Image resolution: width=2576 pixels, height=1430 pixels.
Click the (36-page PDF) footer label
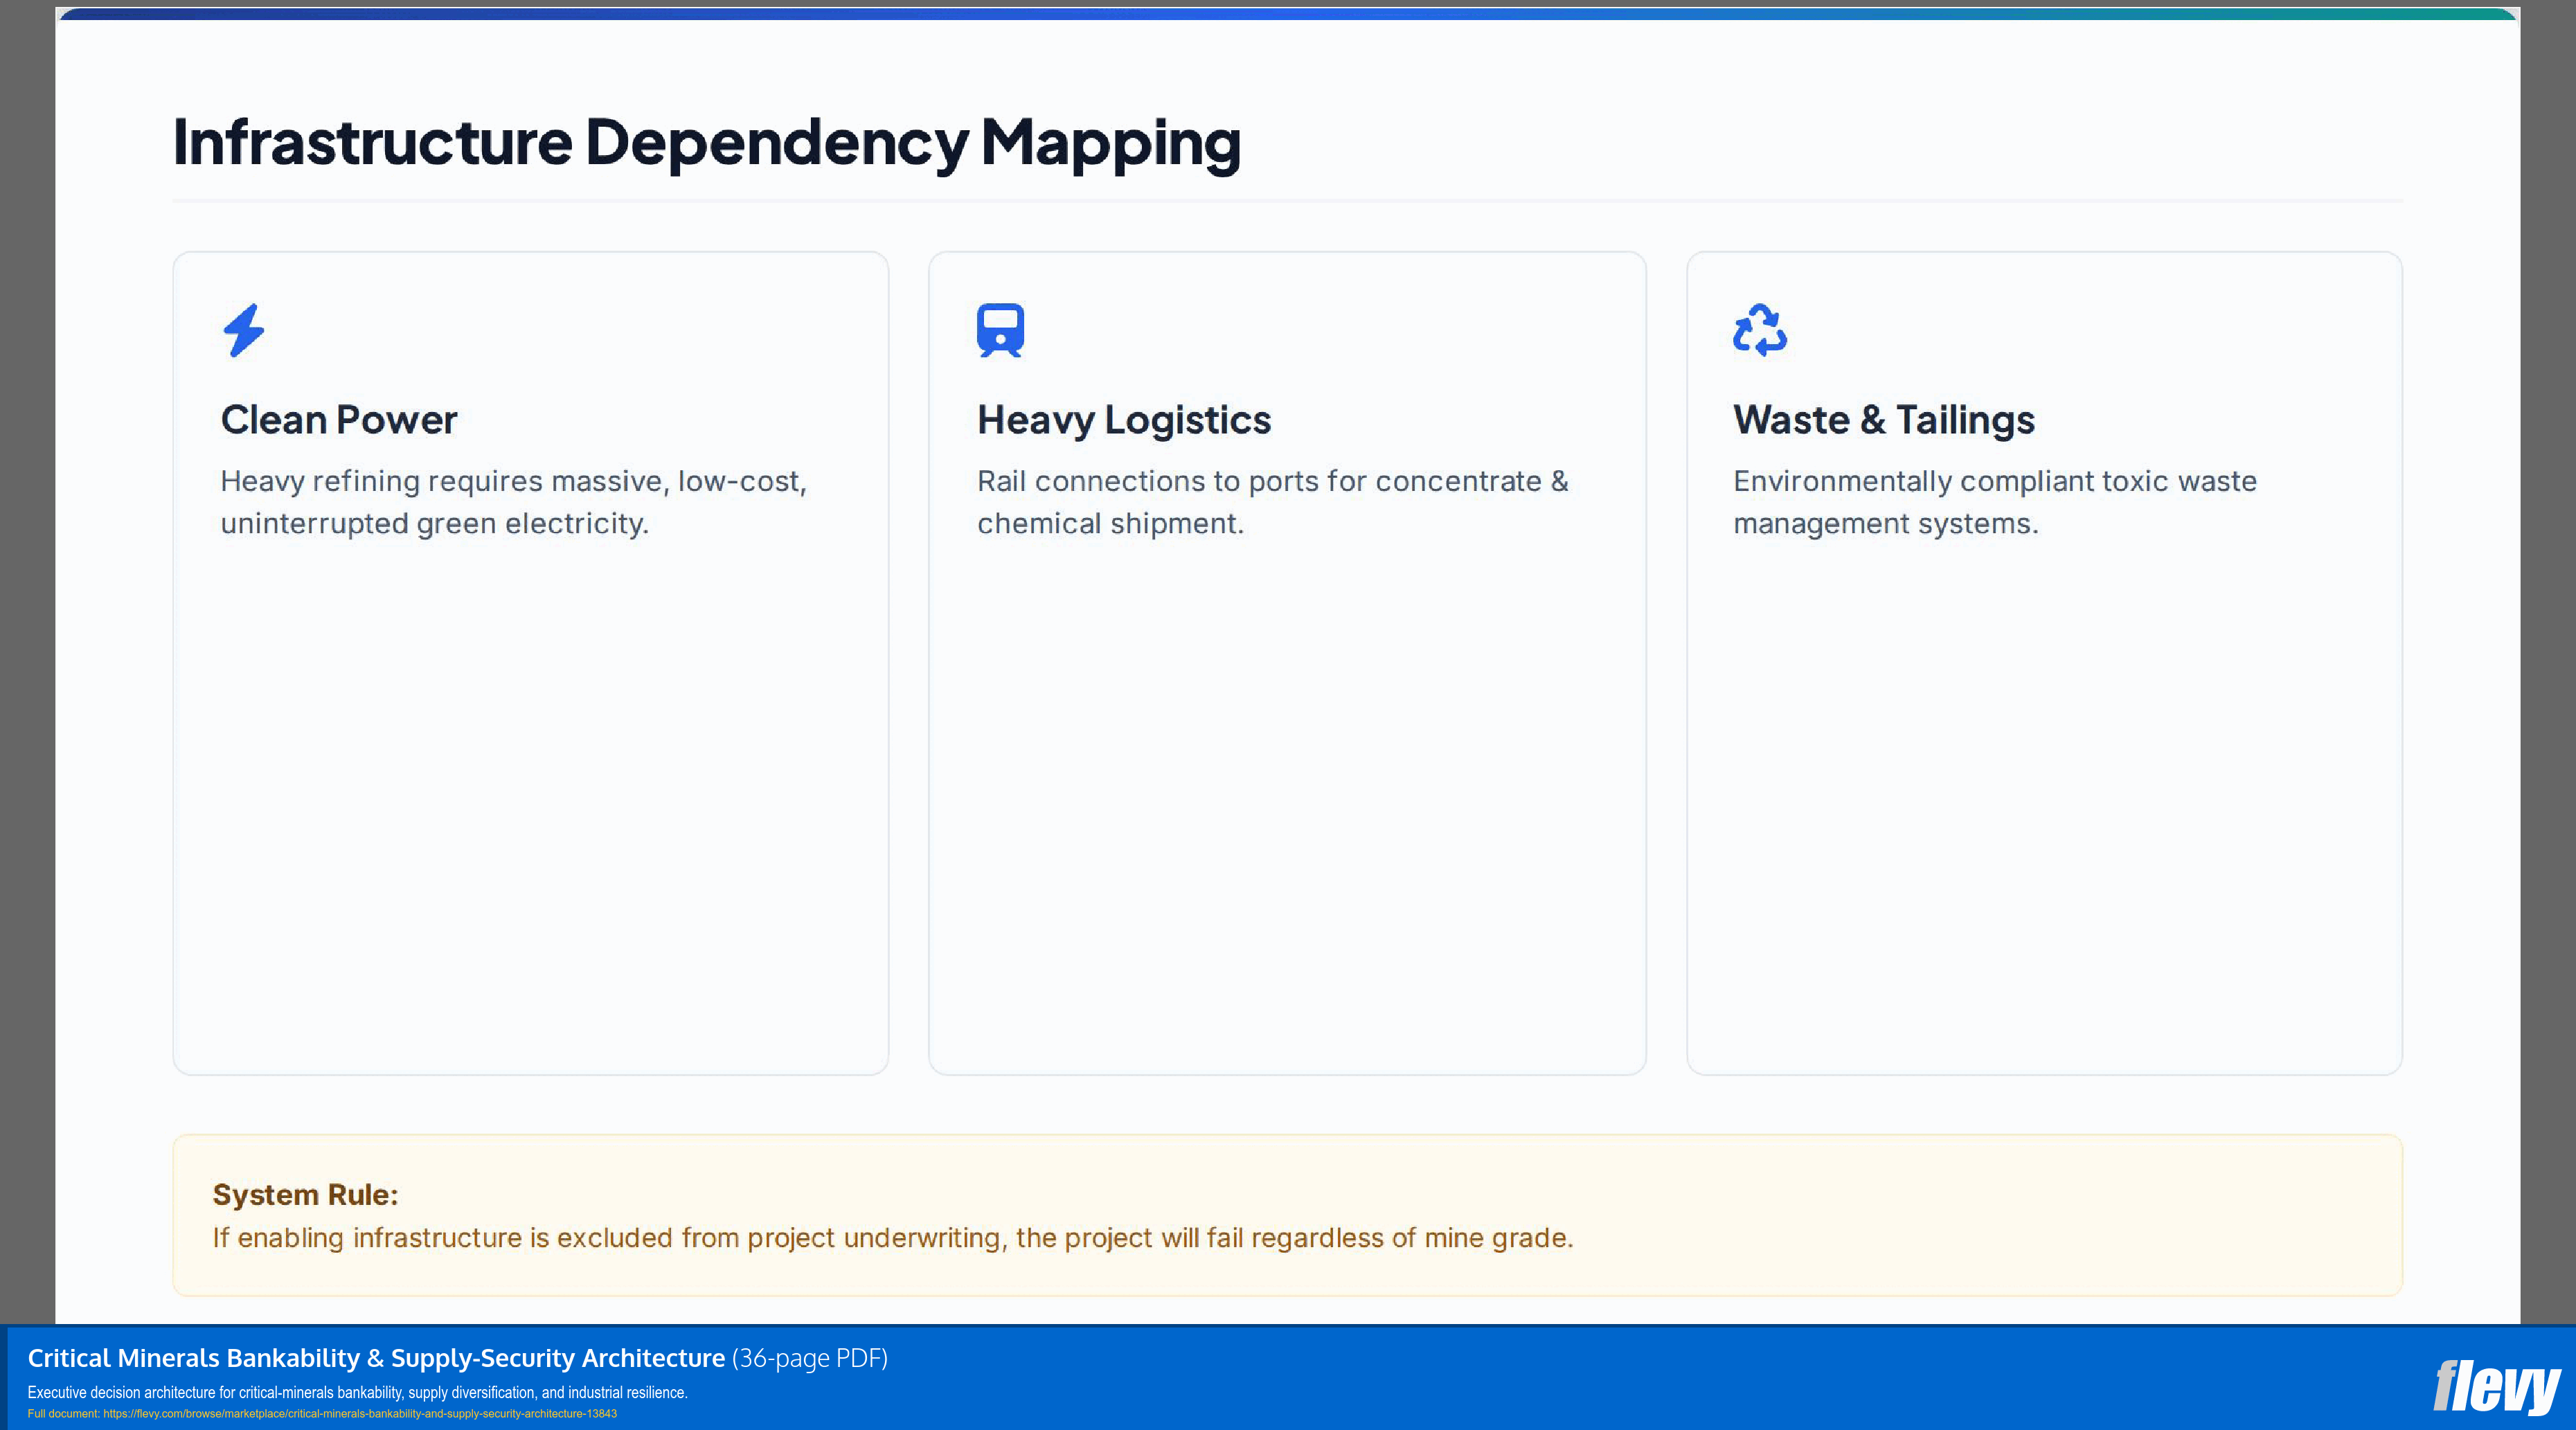(x=810, y=1358)
